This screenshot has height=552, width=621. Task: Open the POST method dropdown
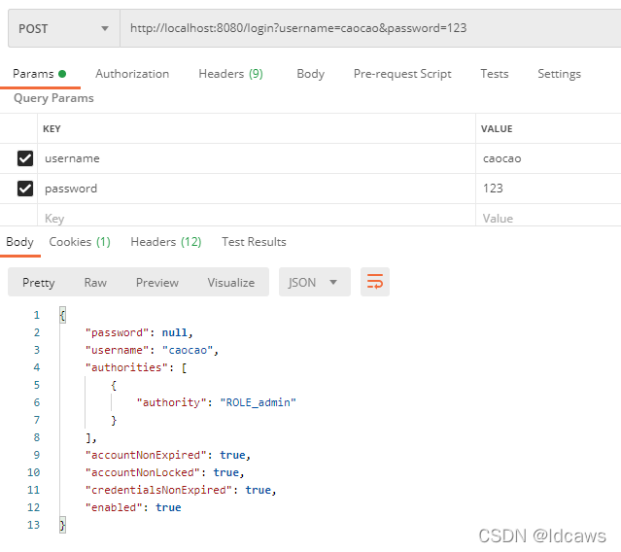(64, 28)
